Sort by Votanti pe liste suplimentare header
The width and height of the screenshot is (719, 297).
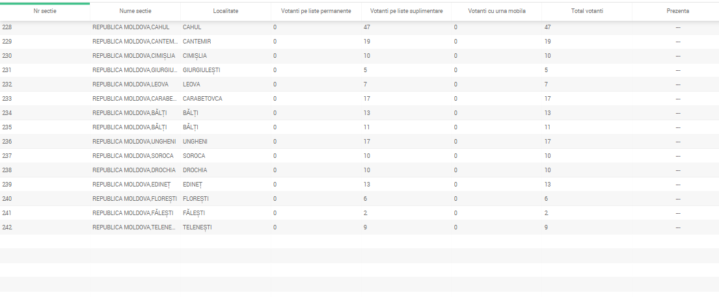[x=406, y=11]
